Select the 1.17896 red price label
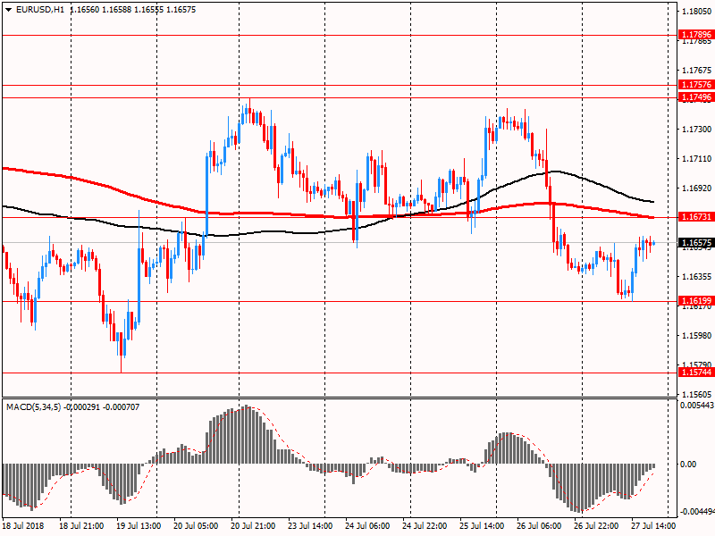Image resolution: width=715 pixels, height=536 pixels. click(x=696, y=35)
